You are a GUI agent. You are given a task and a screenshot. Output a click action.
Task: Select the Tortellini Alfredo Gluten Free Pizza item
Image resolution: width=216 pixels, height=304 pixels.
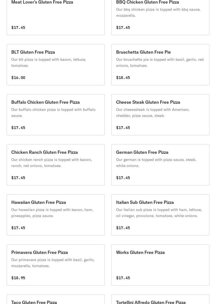click(x=151, y=302)
